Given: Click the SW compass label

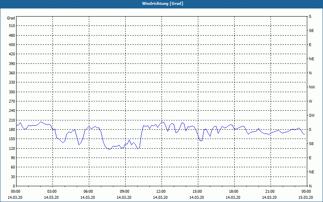Looking at the screenshot, I should (312, 116).
